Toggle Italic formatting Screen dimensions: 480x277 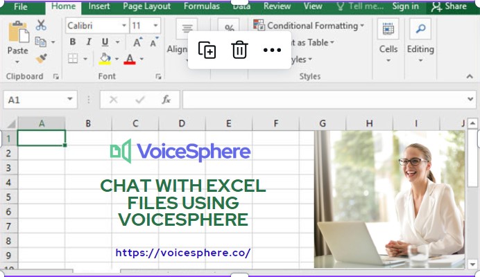point(89,42)
